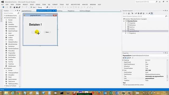Expand the Form2.cs node
The width and height of the screenshot is (169, 95).
[x=126, y=29]
